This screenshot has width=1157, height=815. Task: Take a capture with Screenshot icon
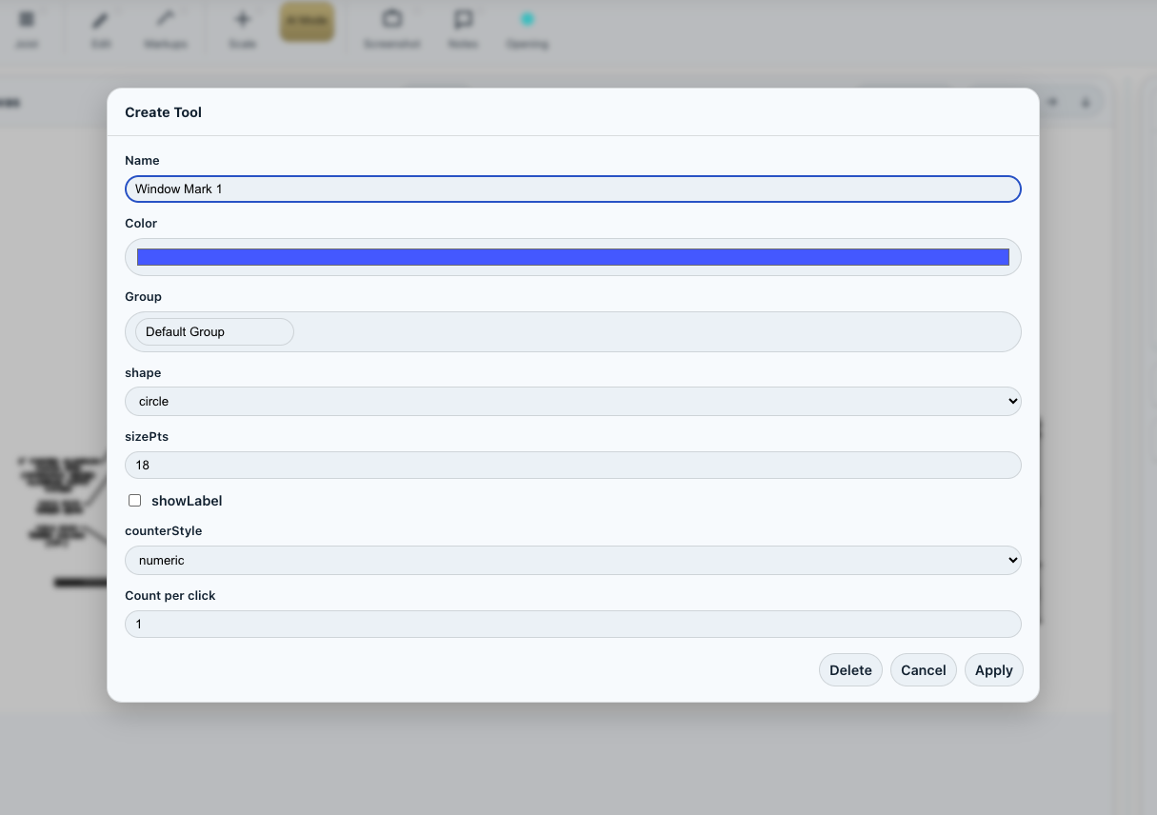point(391,20)
